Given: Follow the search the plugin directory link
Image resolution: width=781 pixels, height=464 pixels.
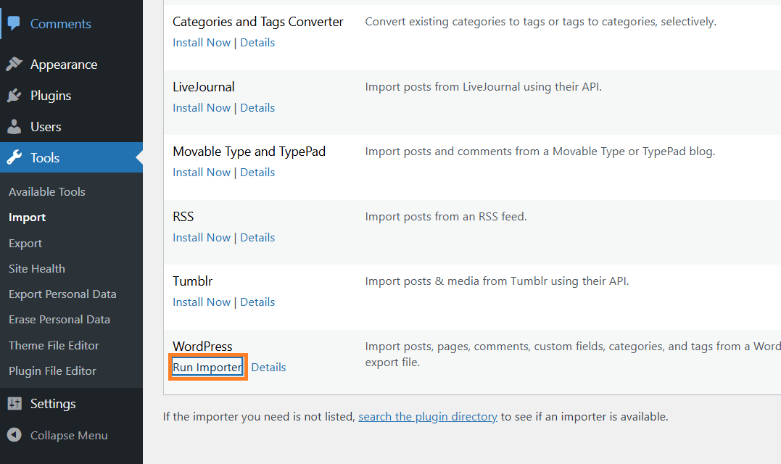Looking at the screenshot, I should point(427,416).
